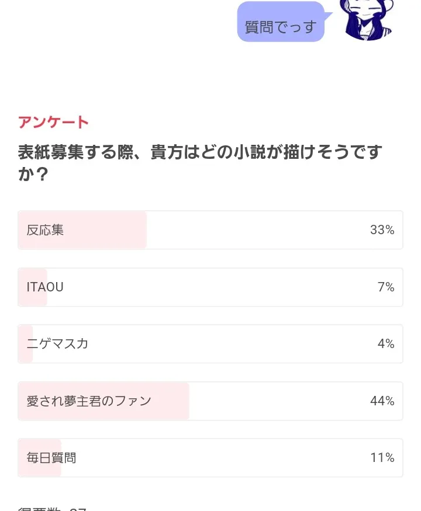The width and height of the screenshot is (421, 511).
Task: Choose the ニゲマスカ poll option label
Action: tap(57, 344)
